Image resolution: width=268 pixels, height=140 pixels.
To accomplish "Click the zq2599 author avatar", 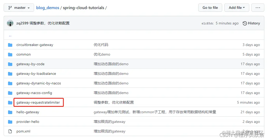I will [x=10, y=23].
